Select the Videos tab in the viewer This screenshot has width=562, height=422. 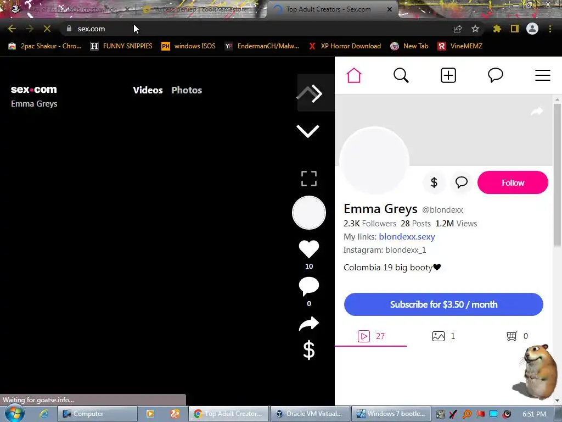pyautogui.click(x=148, y=90)
